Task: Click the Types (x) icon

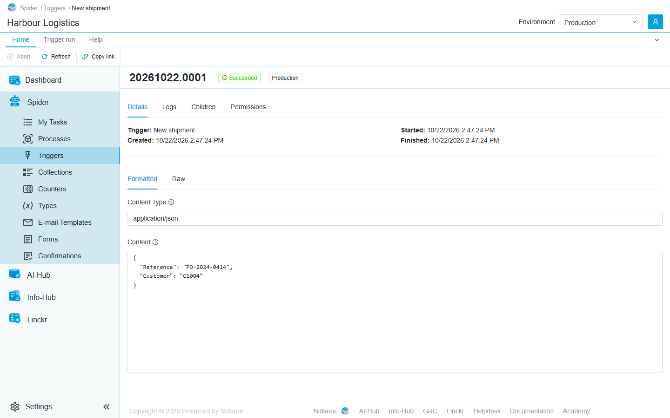Action: tap(28, 206)
